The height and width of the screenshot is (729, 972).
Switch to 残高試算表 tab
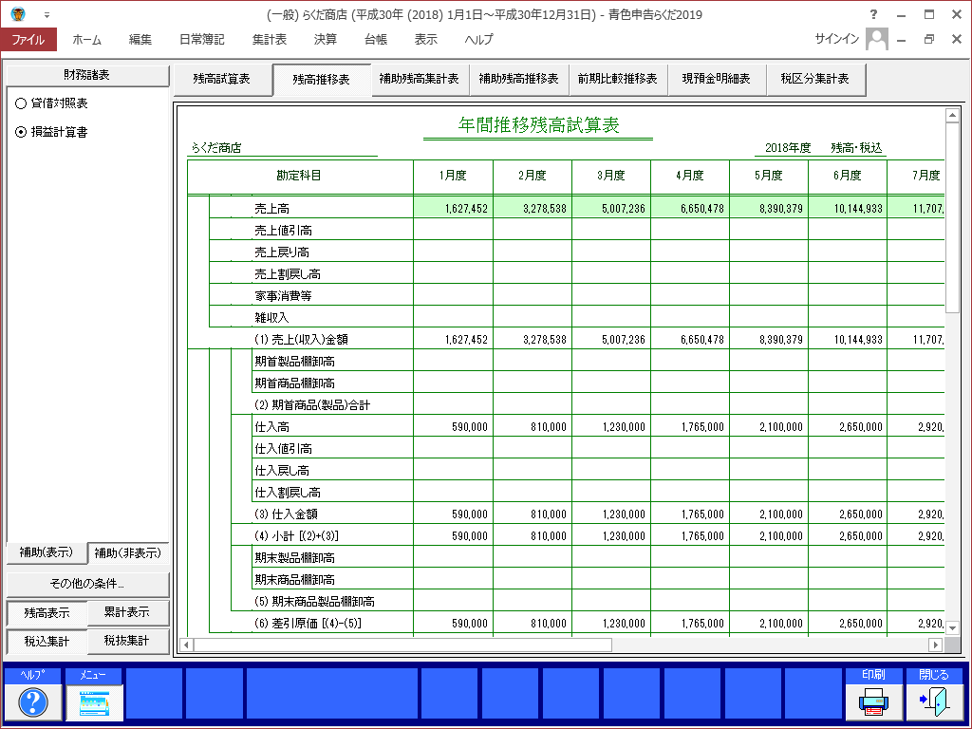pos(222,80)
